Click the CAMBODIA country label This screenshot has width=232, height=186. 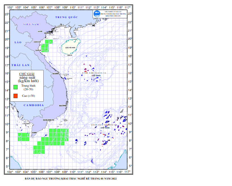click(x=34, y=105)
